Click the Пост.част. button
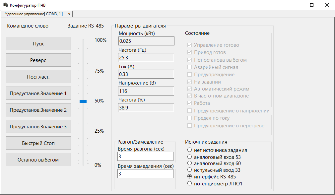Viewport: 335px width, 195px height. [x=38, y=77]
